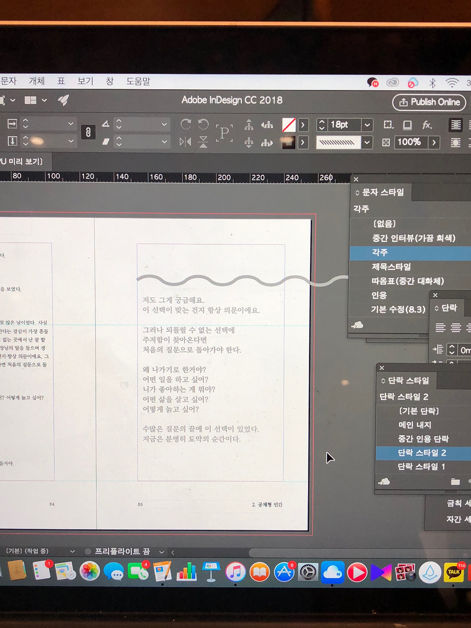This screenshot has width=471, height=628.
Task: Click the wrap around object shape icon
Action: pos(456,142)
